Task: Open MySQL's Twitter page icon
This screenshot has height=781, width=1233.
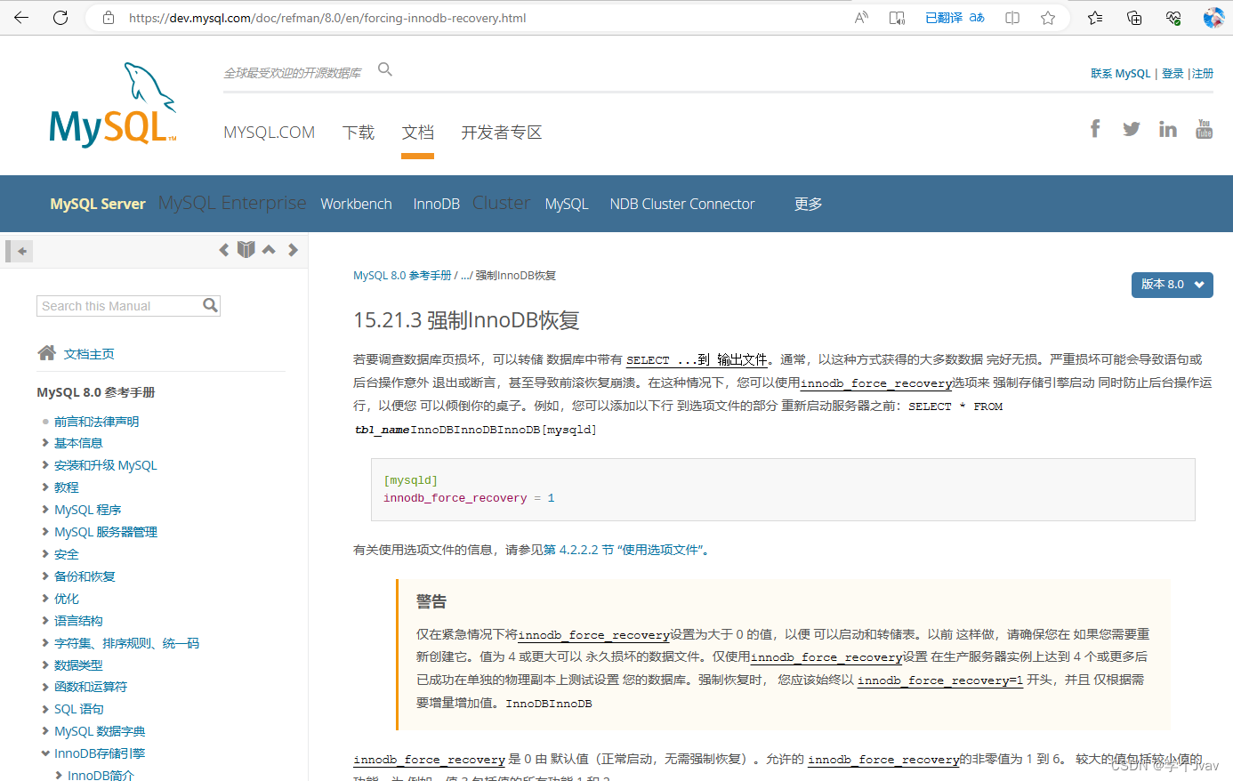Action: tap(1131, 128)
